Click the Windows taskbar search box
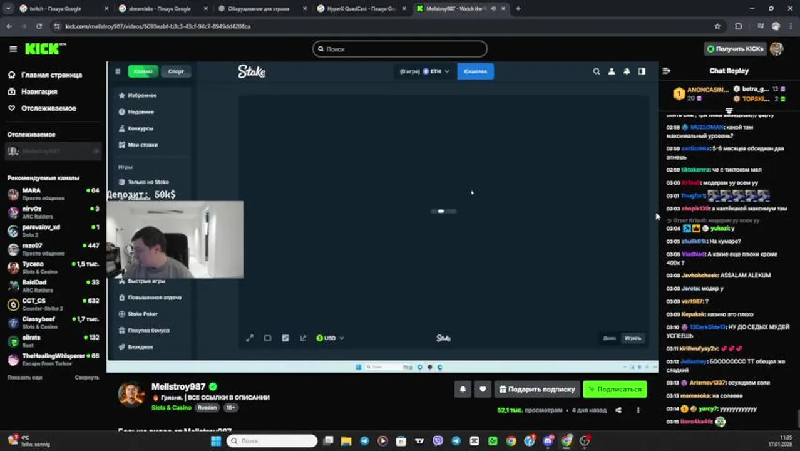 (272, 441)
